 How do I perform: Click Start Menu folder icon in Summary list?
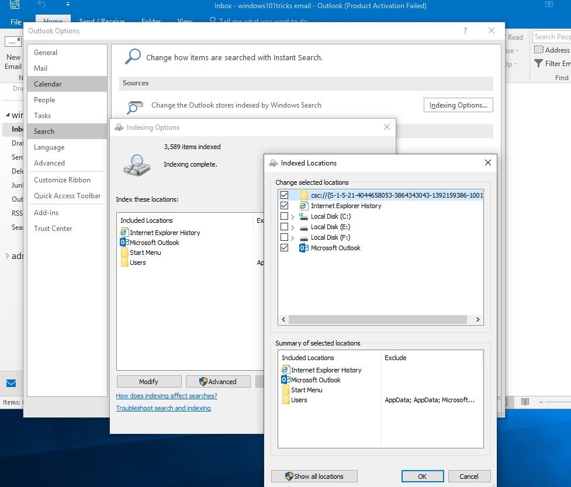pyautogui.click(x=286, y=390)
